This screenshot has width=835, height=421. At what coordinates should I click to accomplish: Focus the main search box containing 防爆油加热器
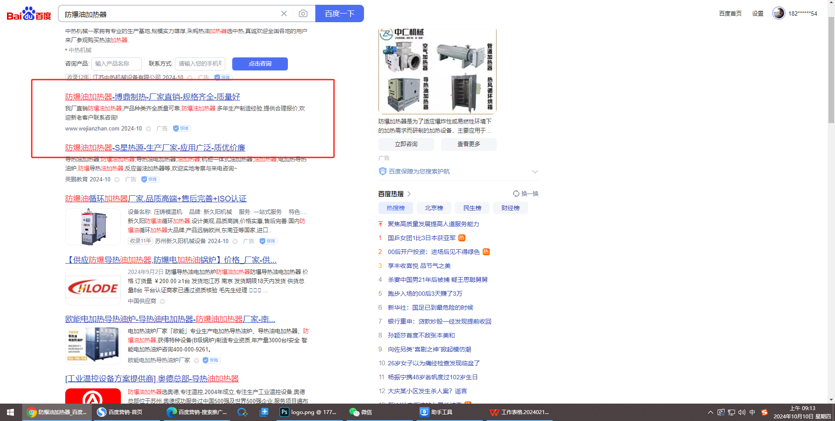(x=170, y=14)
